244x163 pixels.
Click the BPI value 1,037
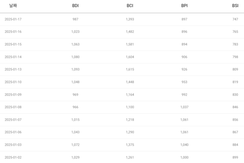point(185,107)
